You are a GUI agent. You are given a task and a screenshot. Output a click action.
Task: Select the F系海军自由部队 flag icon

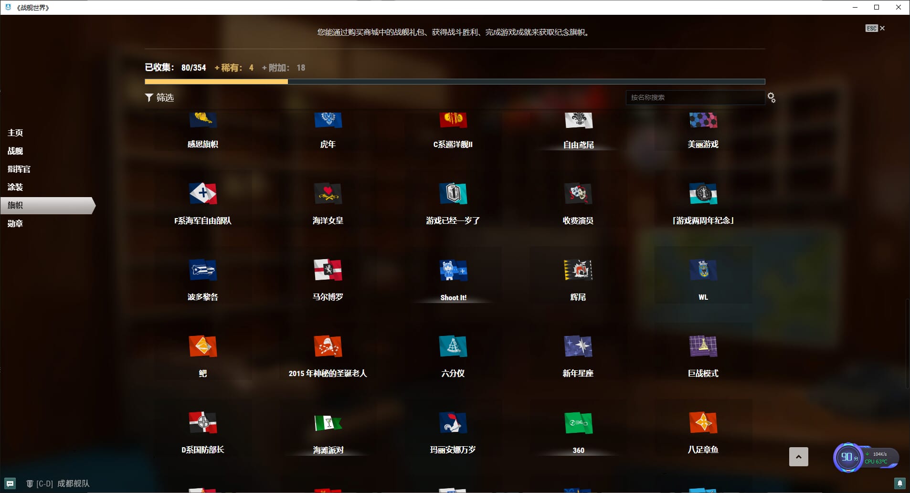(x=203, y=194)
